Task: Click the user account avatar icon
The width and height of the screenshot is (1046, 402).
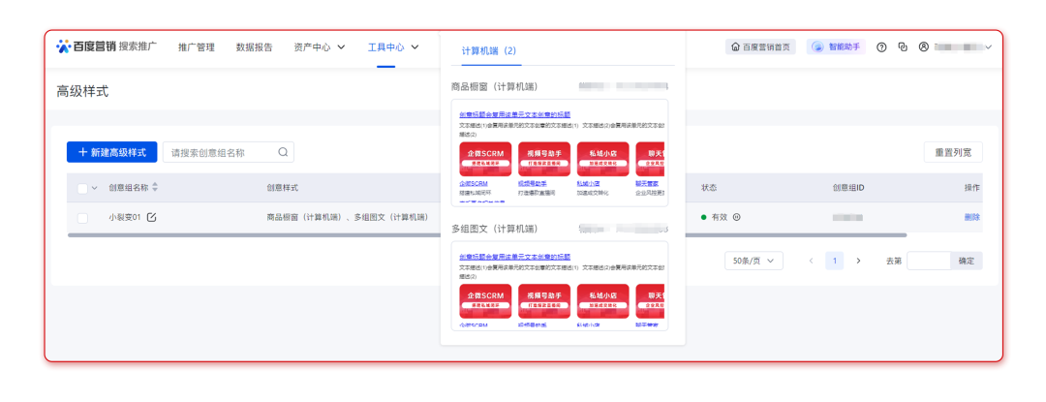Action: point(924,46)
